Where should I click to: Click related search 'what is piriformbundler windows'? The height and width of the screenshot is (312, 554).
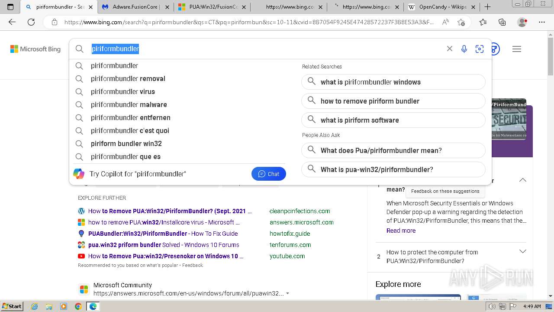(393, 82)
